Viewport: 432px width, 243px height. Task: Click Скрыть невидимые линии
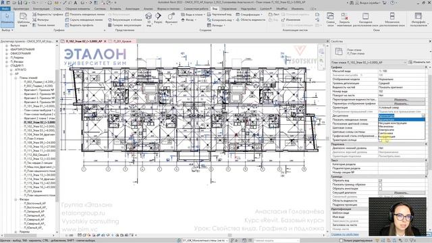coord(84,20)
